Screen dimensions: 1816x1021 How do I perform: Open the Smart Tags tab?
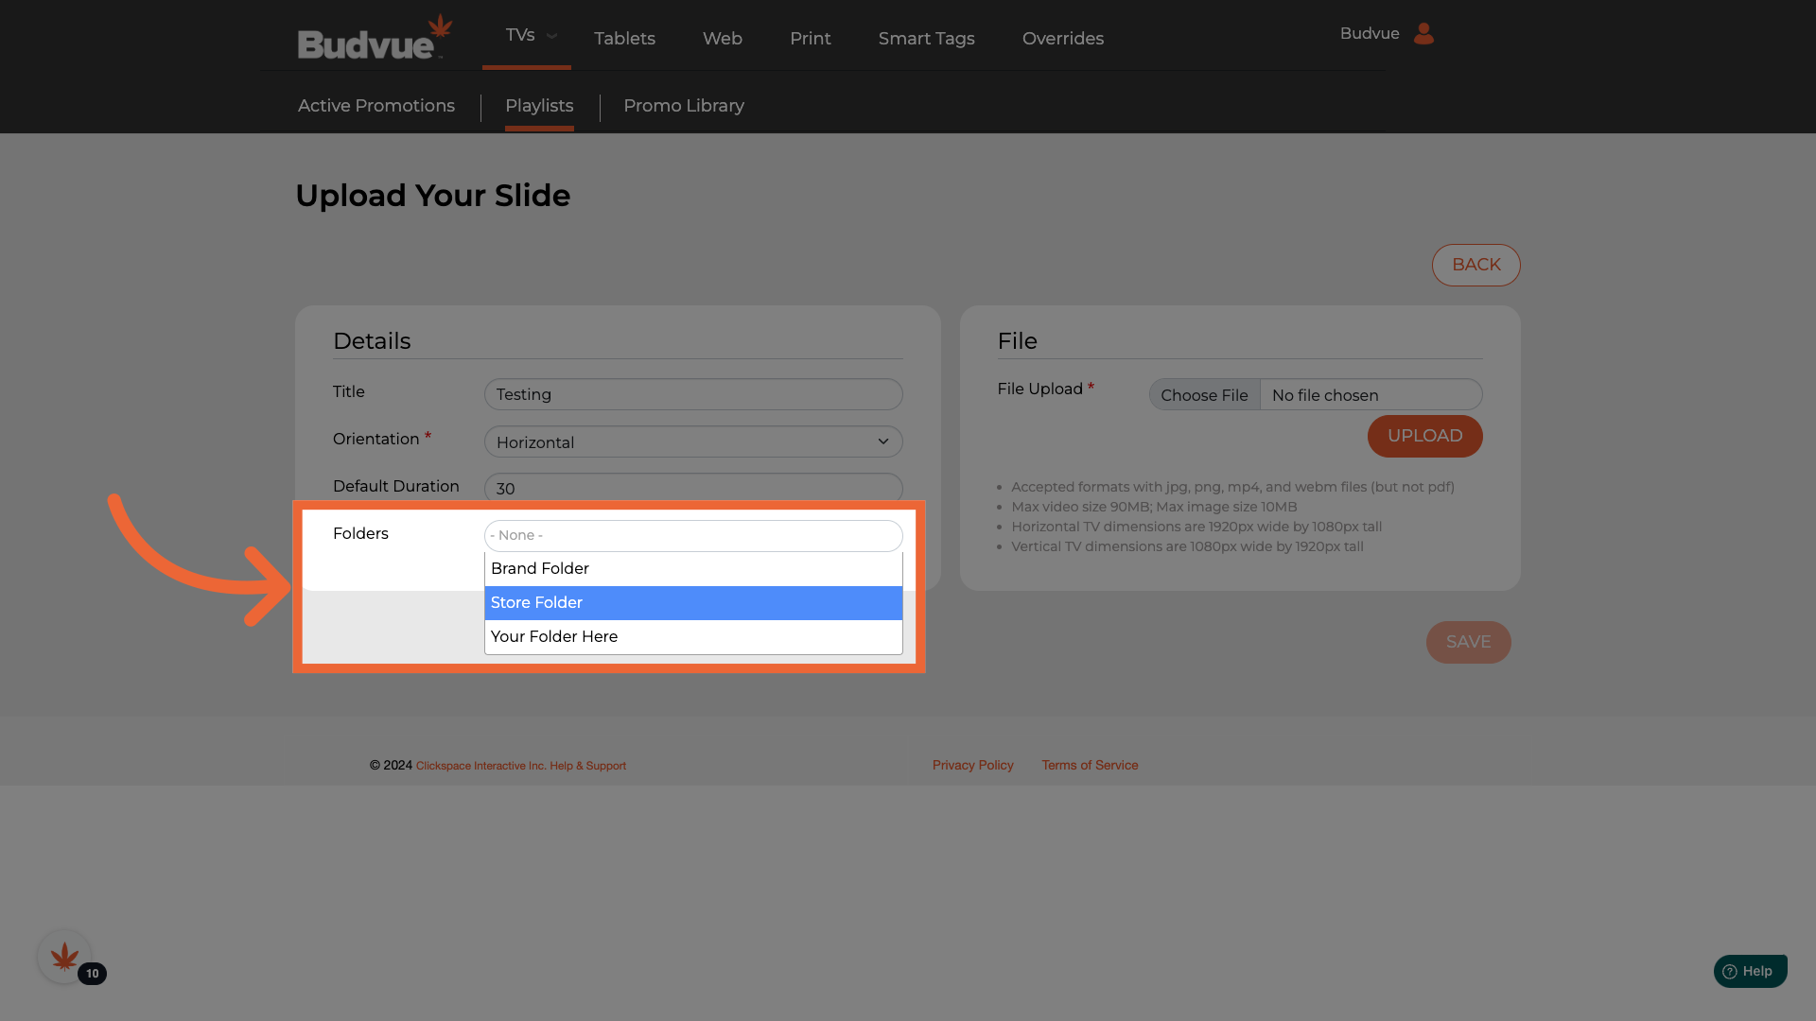[x=926, y=39]
